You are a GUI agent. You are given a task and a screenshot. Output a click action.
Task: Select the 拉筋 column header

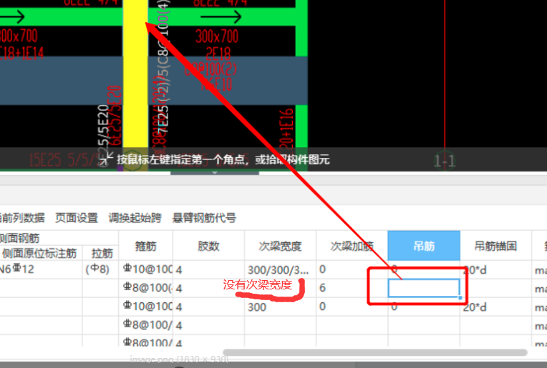(x=100, y=253)
